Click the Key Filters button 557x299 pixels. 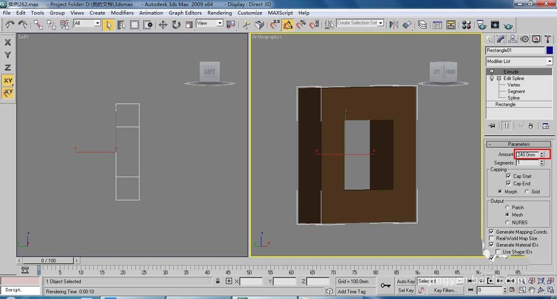pyautogui.click(x=446, y=290)
